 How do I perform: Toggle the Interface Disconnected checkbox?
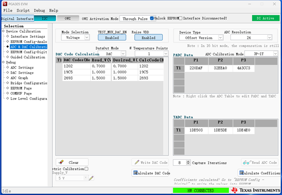[180, 18]
